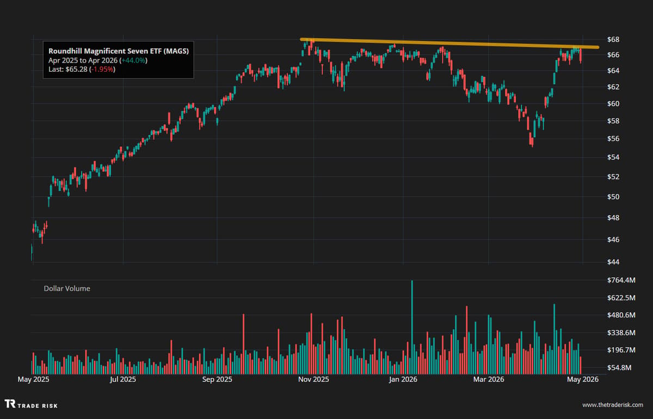Click the Jan 2026 date axis label
Viewport: 653px width, 419px height.
[403, 379]
